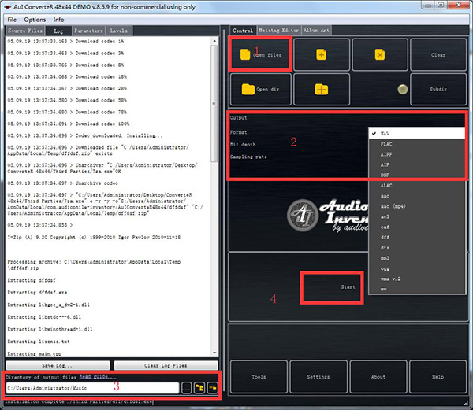Open the Read guide link
The height and width of the screenshot is (410, 473).
(x=98, y=377)
